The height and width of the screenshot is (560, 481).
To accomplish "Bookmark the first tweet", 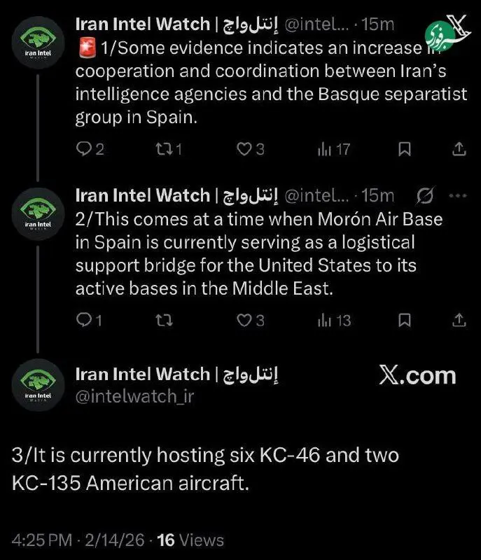I will [x=405, y=148].
